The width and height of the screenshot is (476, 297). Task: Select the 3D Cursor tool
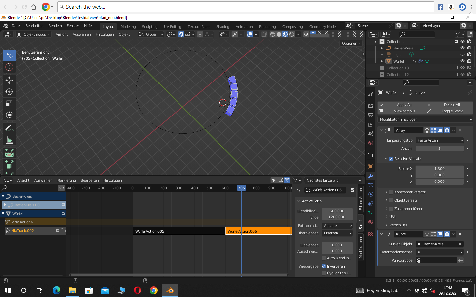coord(9,67)
